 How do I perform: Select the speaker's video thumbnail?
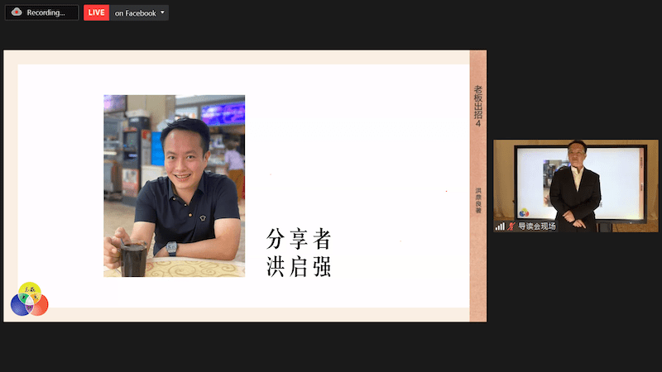coord(576,185)
